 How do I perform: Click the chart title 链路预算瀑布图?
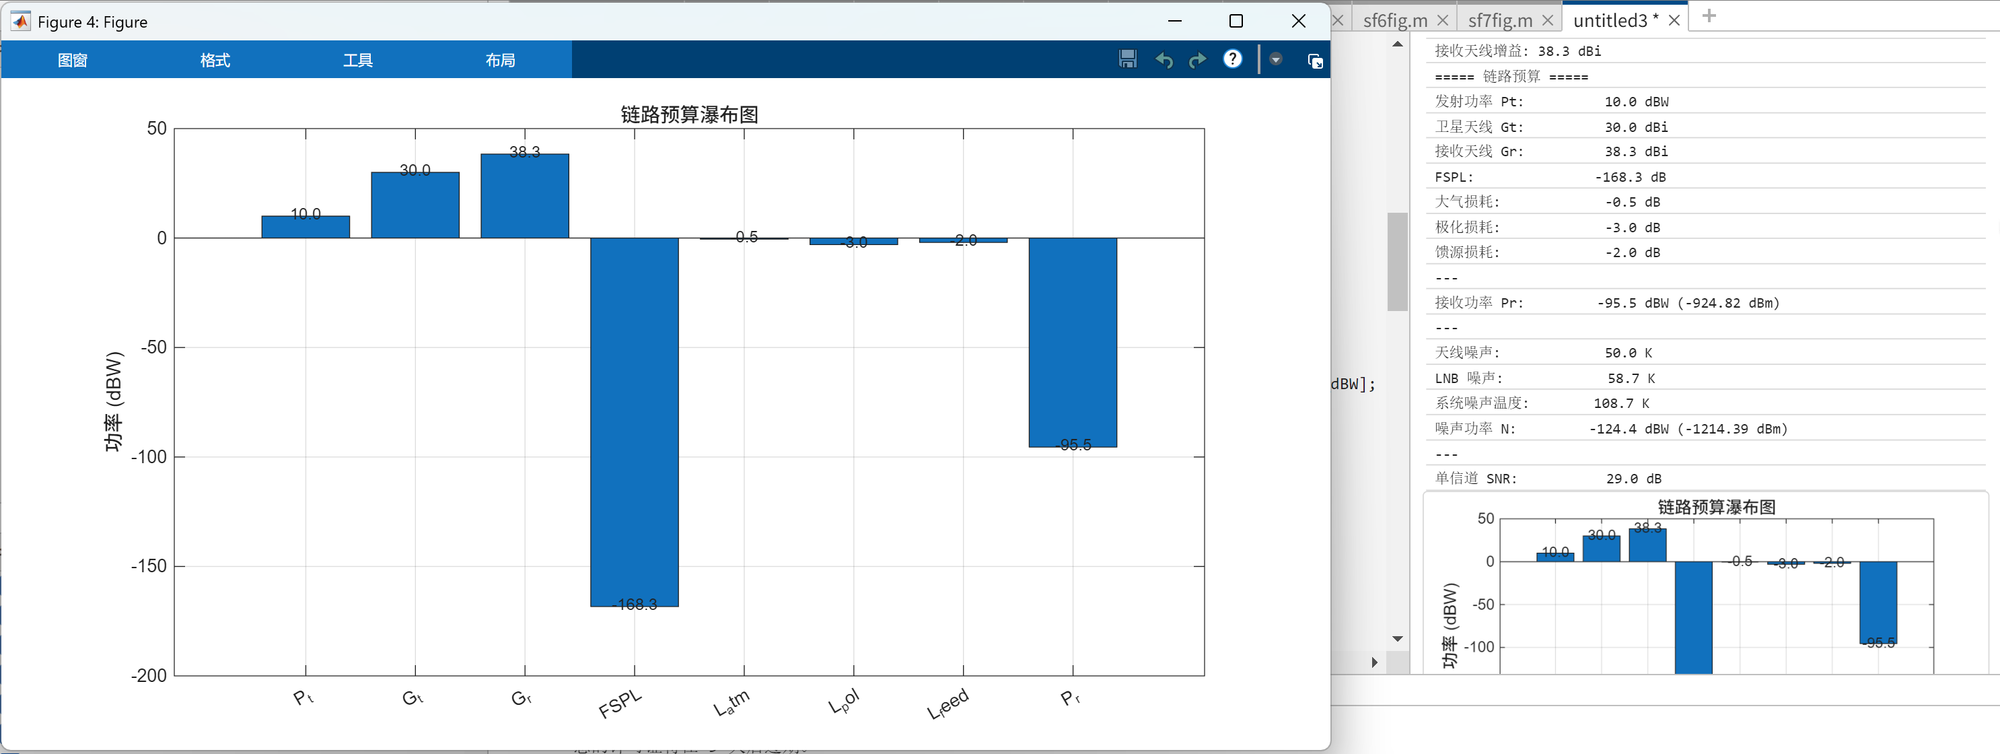pyautogui.click(x=690, y=115)
